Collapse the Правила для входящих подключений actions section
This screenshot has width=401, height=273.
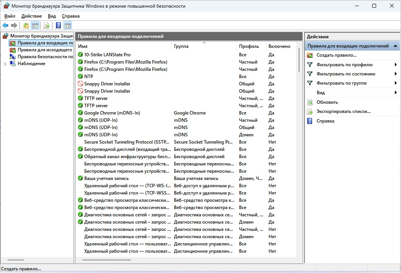[395, 46]
